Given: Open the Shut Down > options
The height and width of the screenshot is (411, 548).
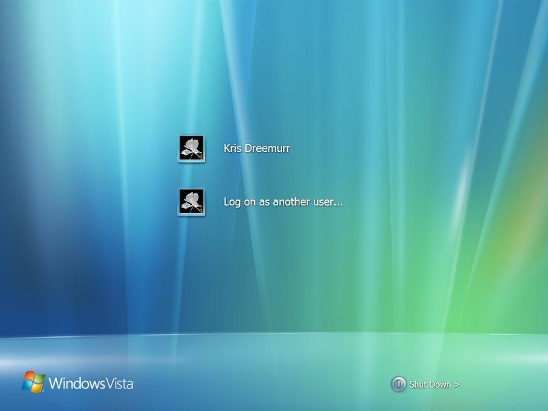Looking at the screenshot, I should (x=434, y=384).
